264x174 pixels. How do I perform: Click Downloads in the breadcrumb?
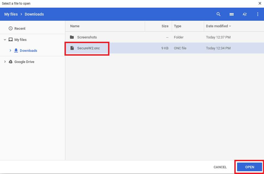(x=34, y=14)
